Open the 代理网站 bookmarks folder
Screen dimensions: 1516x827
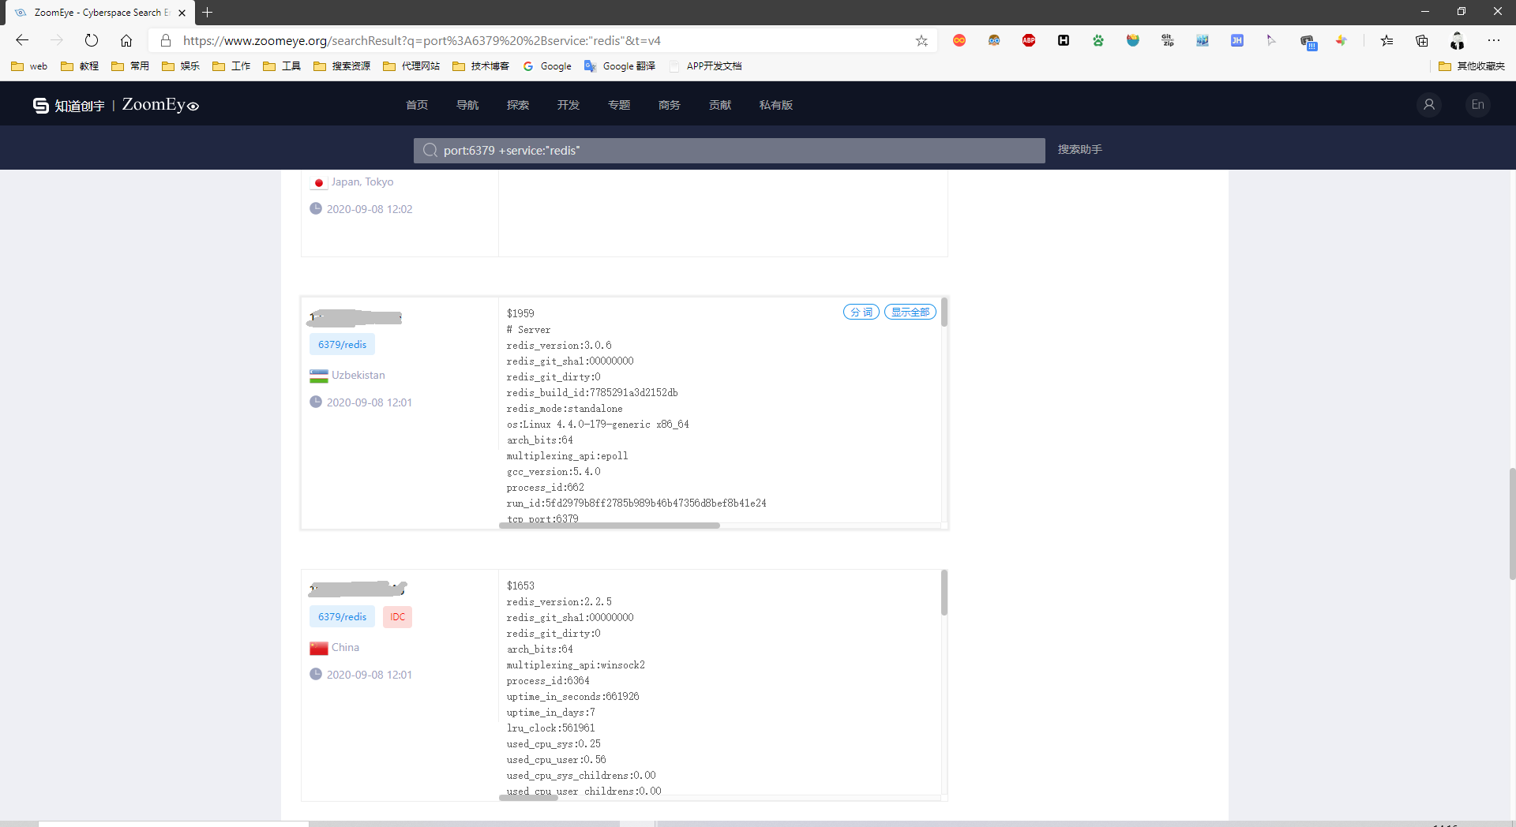(x=411, y=66)
